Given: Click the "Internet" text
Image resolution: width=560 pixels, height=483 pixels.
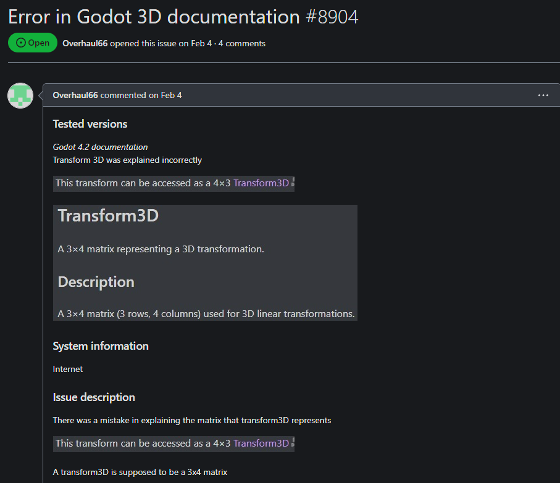Looking at the screenshot, I should click(67, 369).
